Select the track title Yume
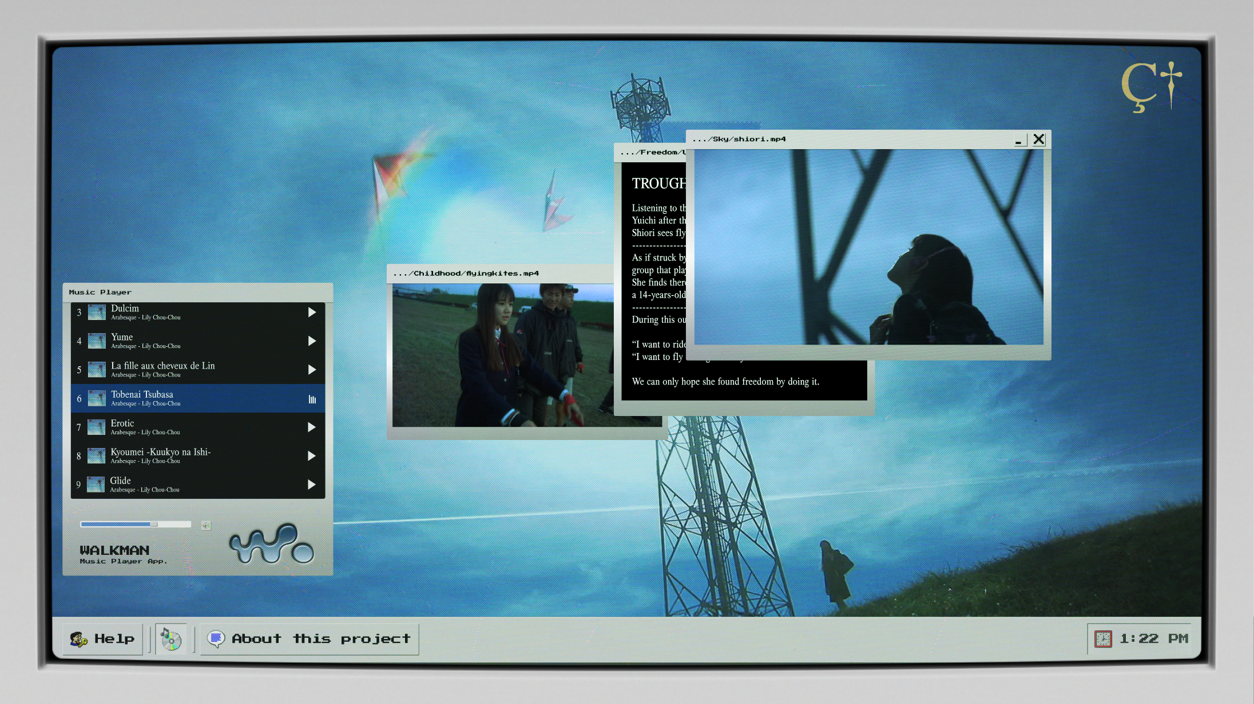 122,337
